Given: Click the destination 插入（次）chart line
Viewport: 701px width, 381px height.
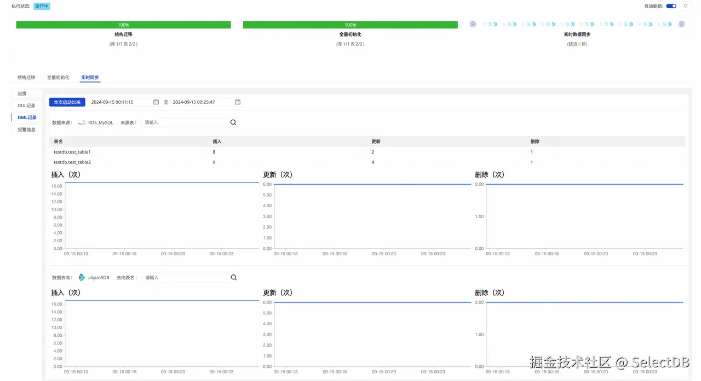Looking at the screenshot, I should [x=162, y=300].
